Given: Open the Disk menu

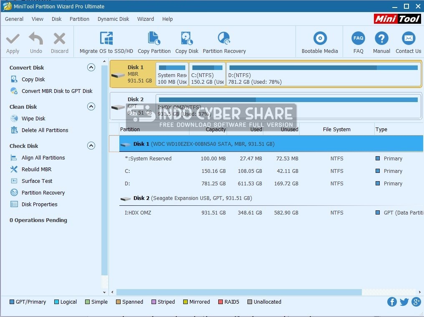Looking at the screenshot, I should 56,19.
